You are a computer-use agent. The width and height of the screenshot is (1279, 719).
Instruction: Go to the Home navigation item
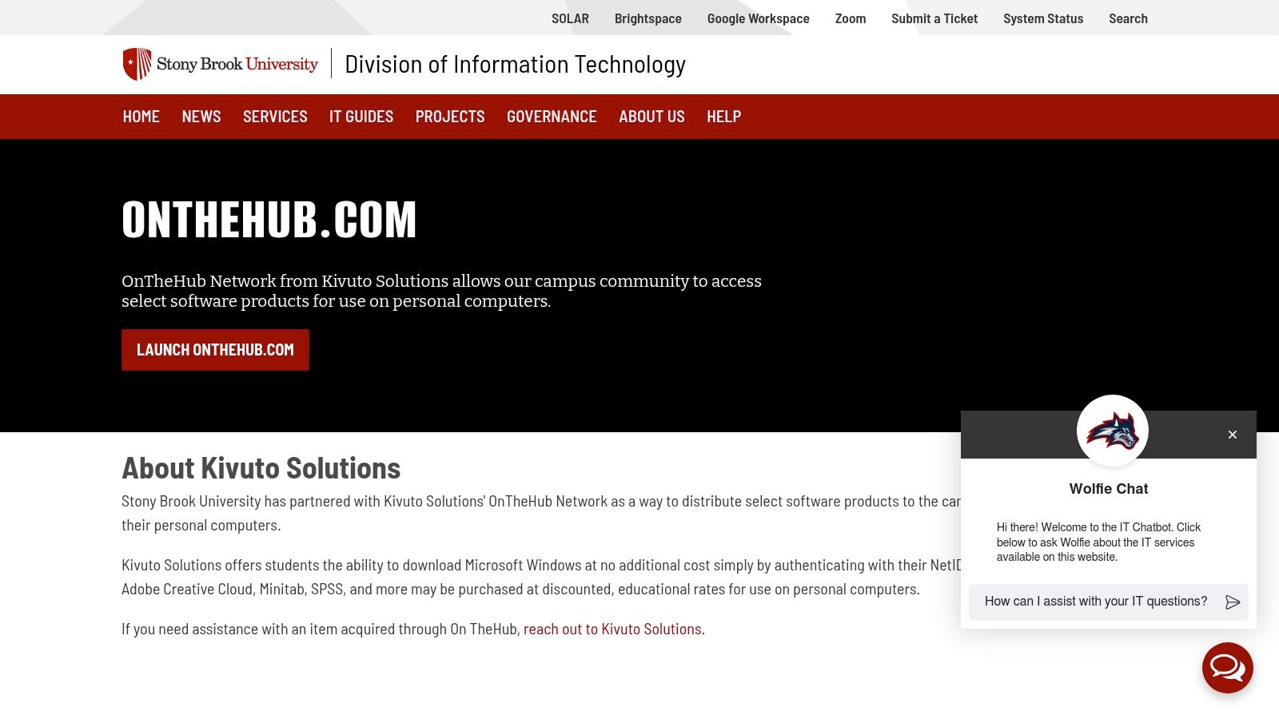pos(141,117)
